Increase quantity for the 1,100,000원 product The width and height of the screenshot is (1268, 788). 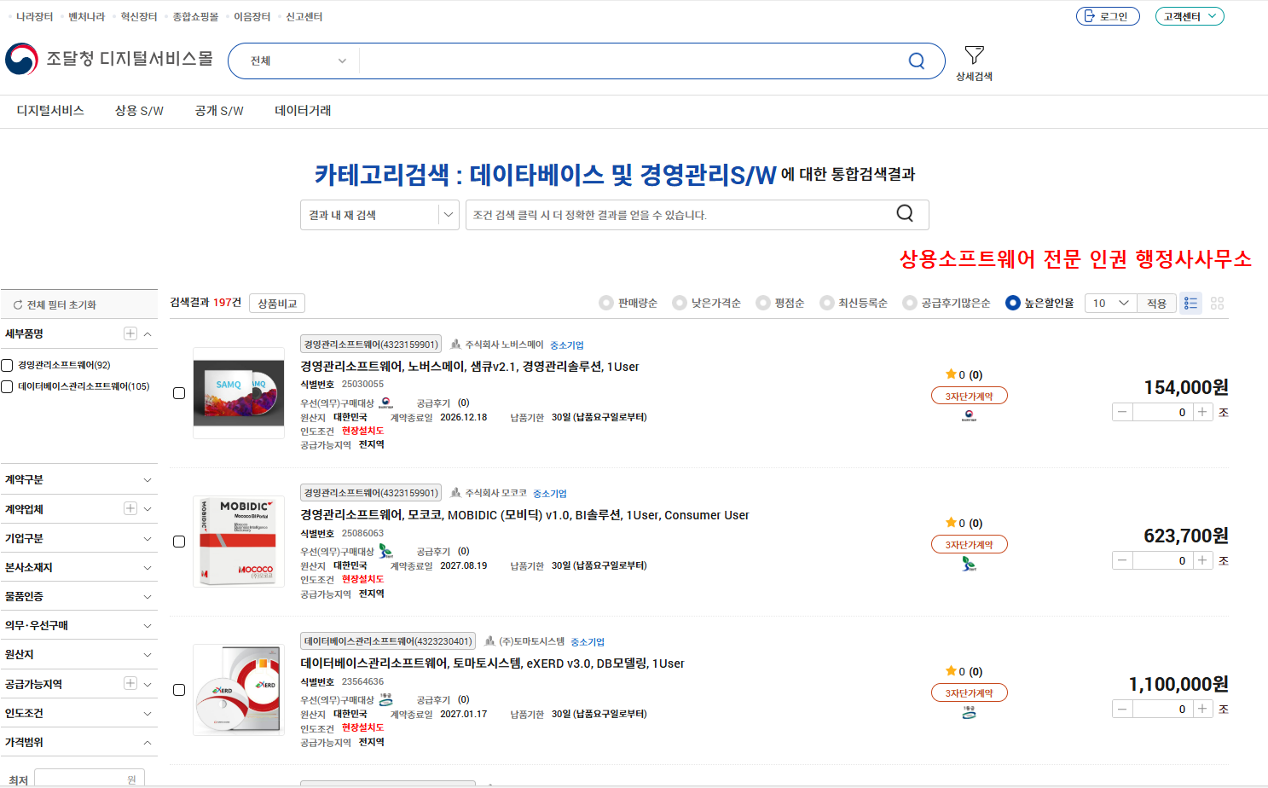pyautogui.click(x=1202, y=709)
